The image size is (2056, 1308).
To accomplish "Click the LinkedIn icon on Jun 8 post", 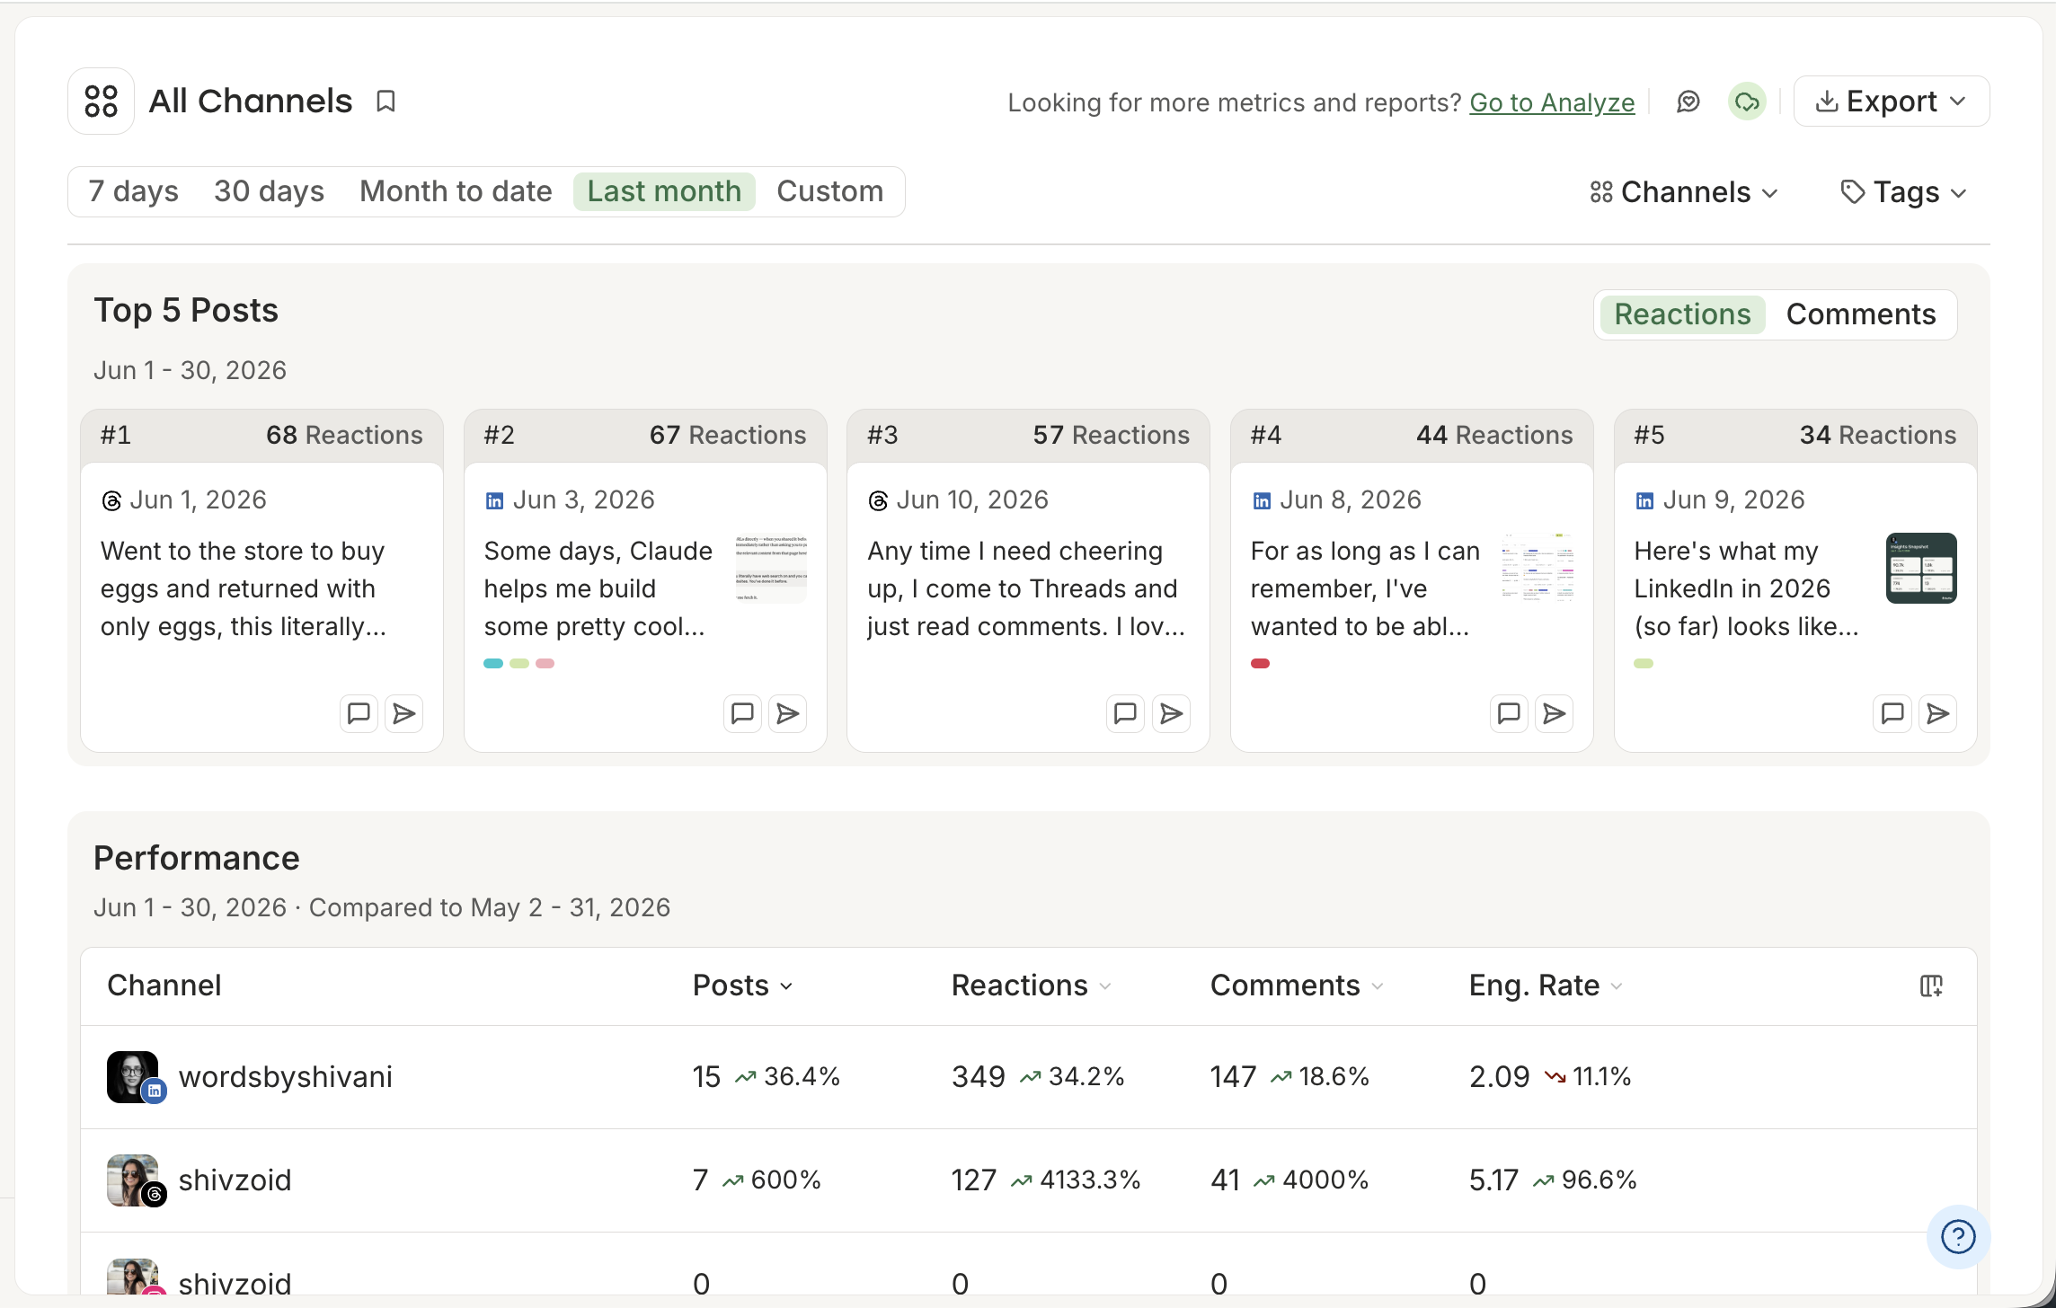I will (1262, 500).
